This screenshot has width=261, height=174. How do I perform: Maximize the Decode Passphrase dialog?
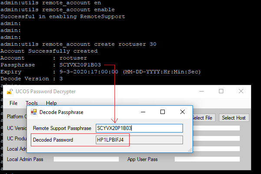point(163,112)
